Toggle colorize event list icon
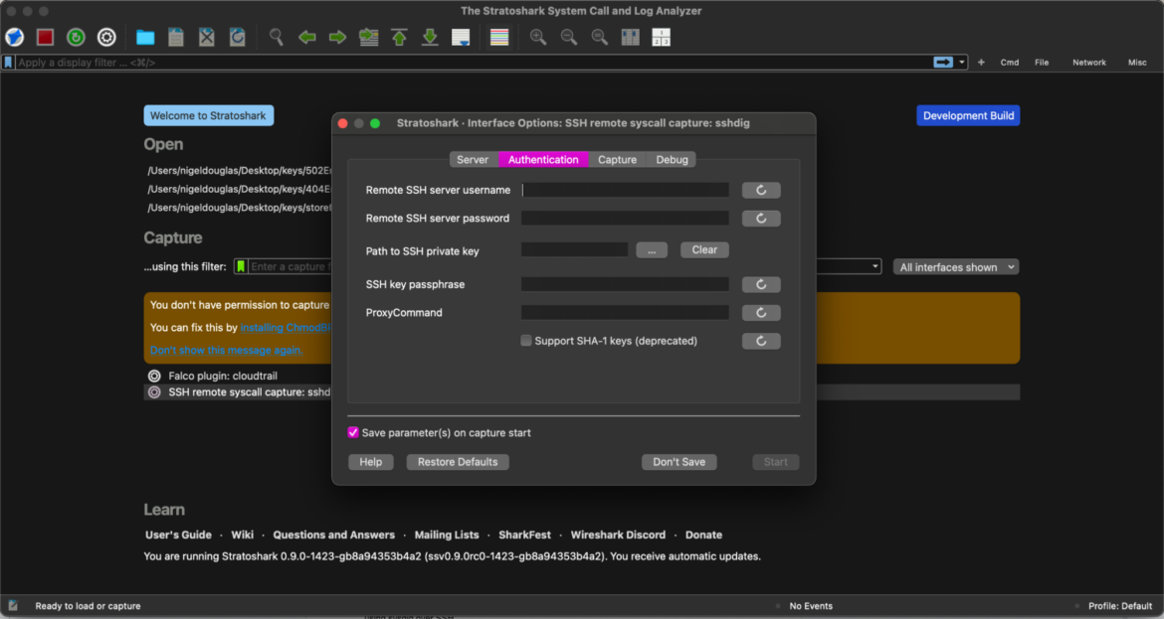This screenshot has width=1164, height=619. (499, 37)
